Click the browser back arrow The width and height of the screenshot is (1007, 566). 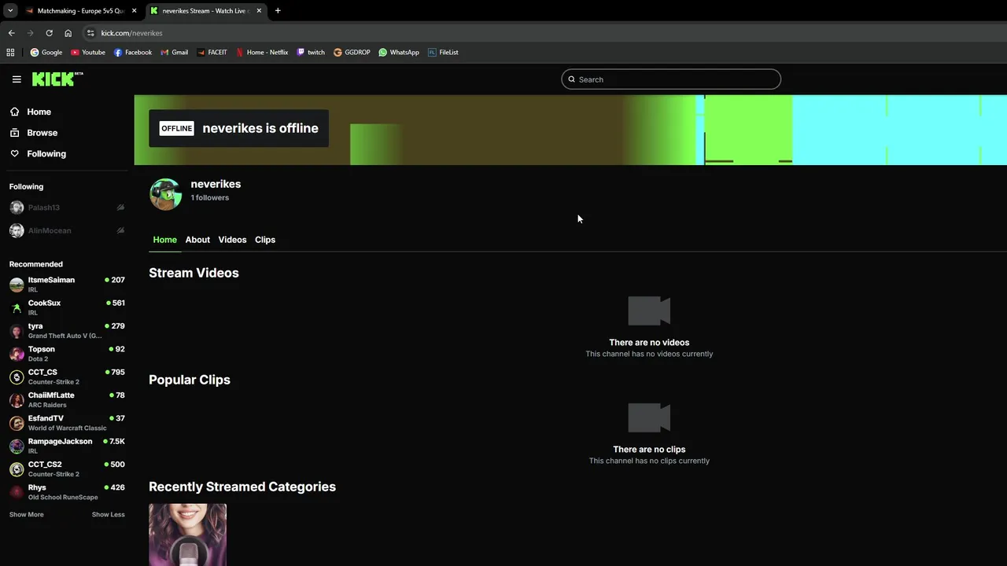pos(11,33)
